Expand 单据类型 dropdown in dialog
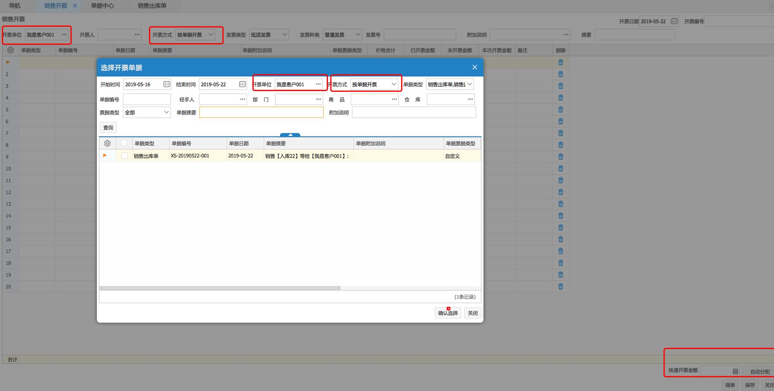The height and width of the screenshot is (391, 774). (x=470, y=84)
